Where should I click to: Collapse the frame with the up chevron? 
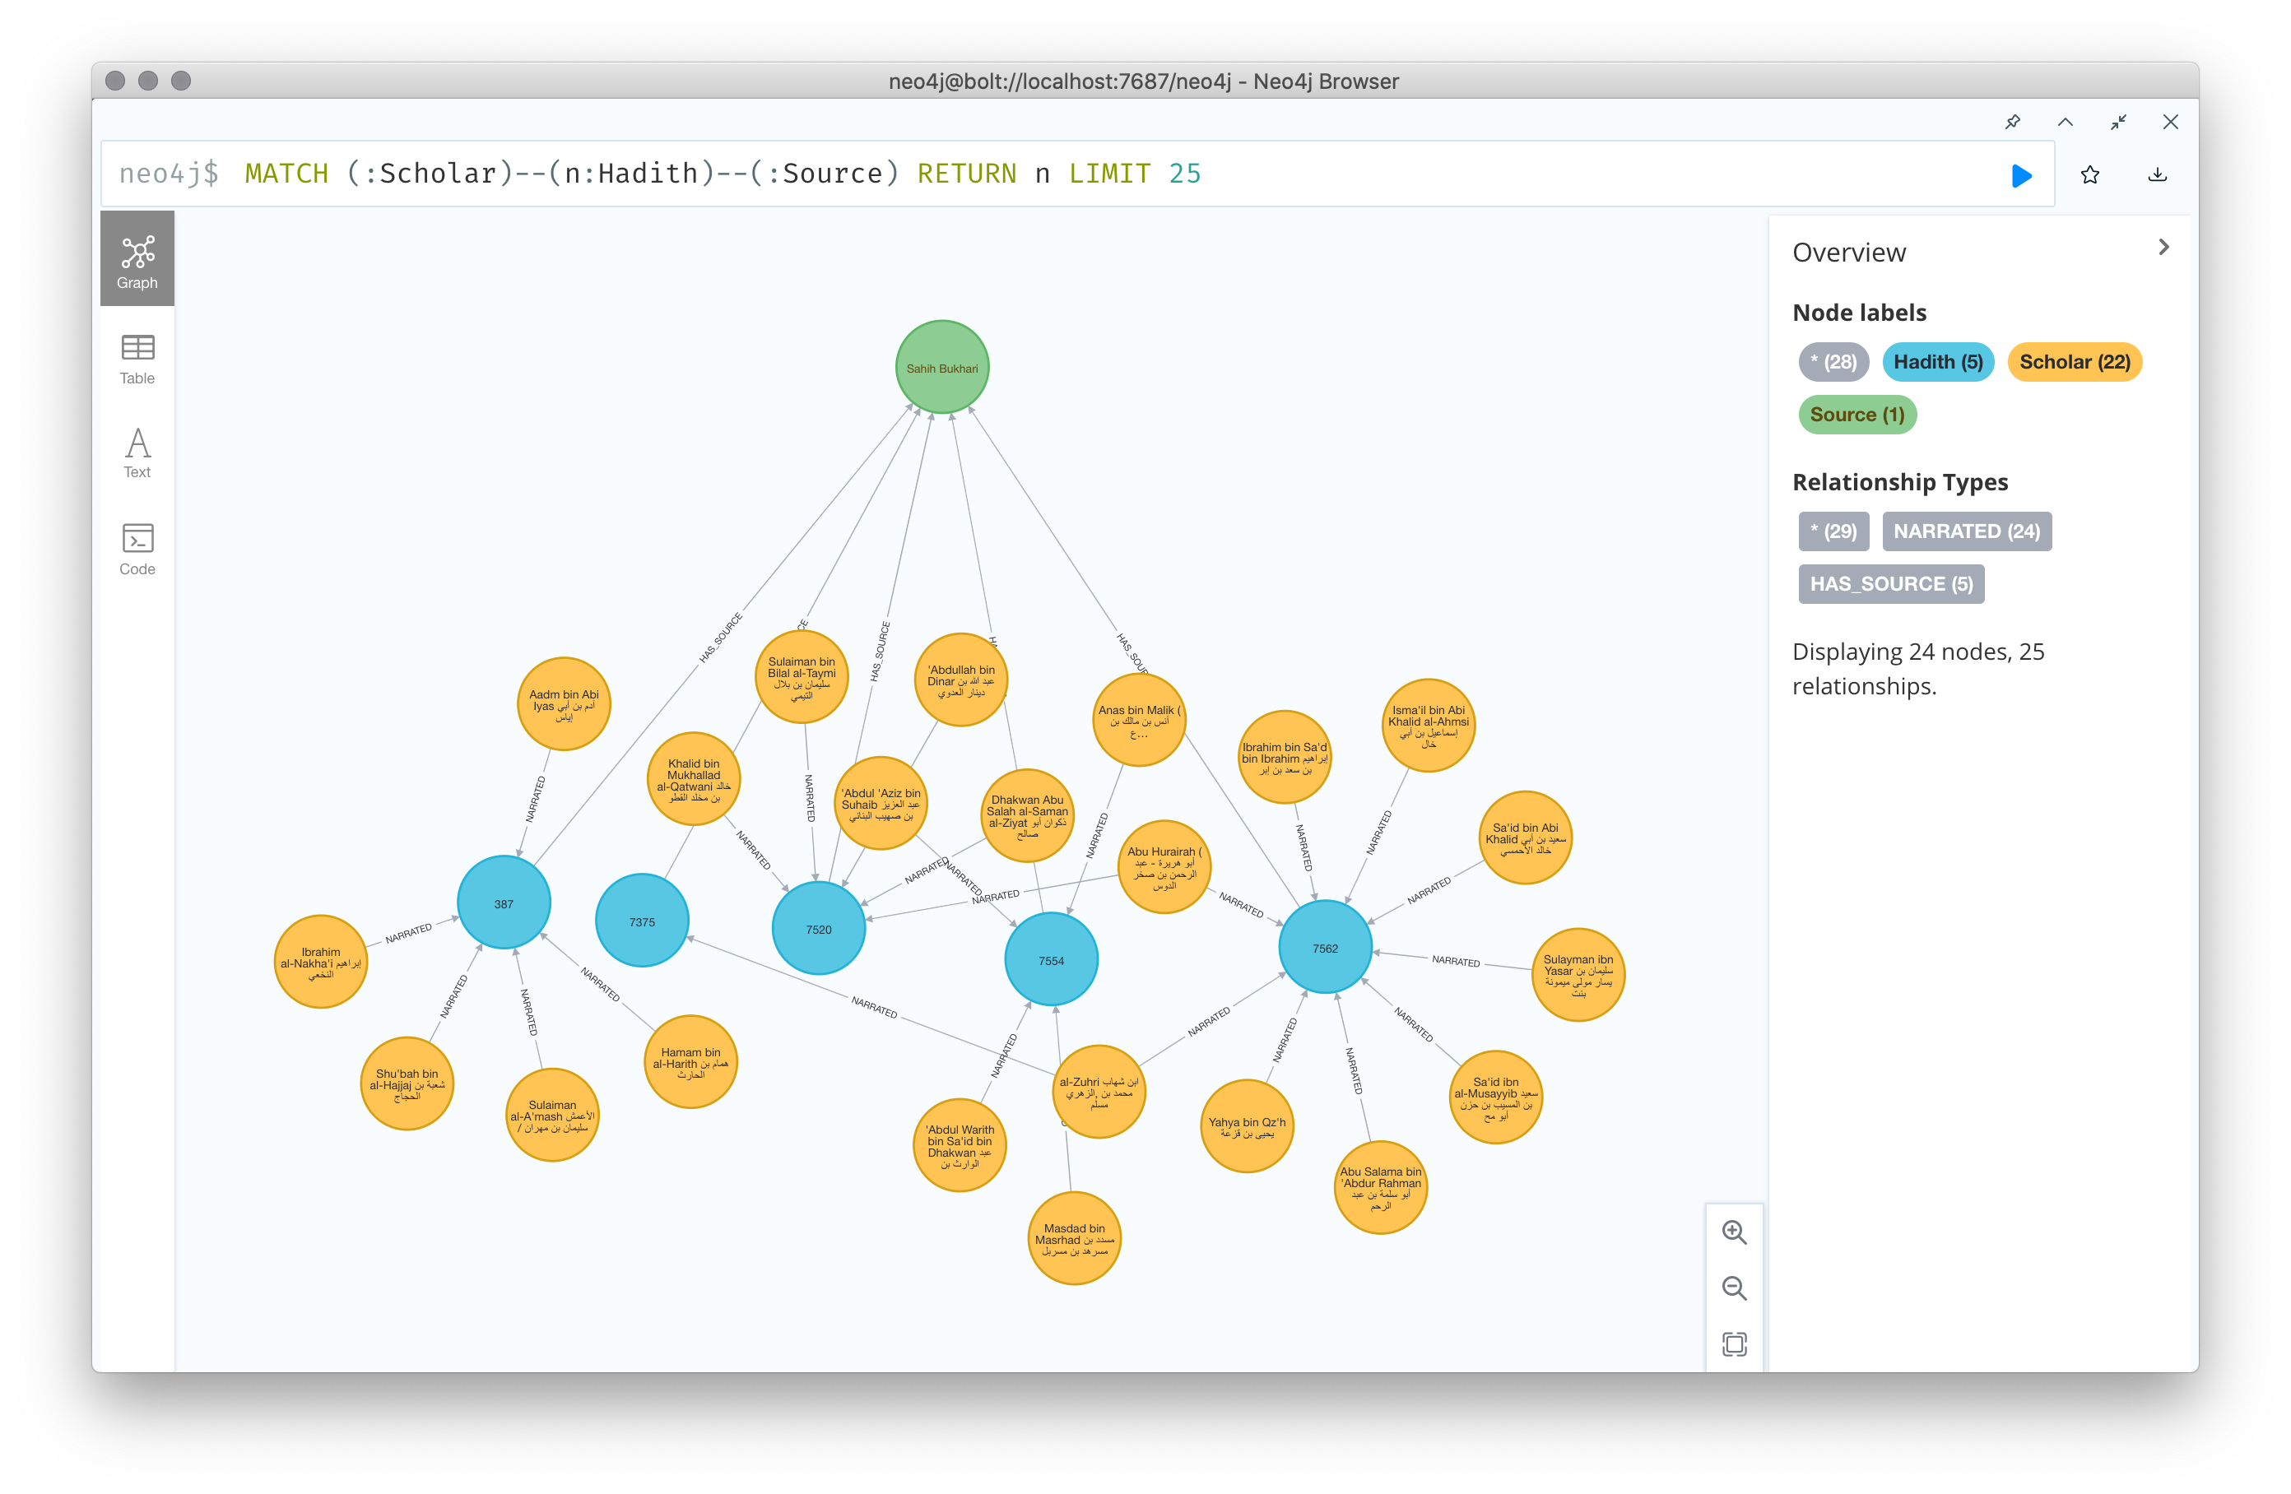pos(2066,123)
